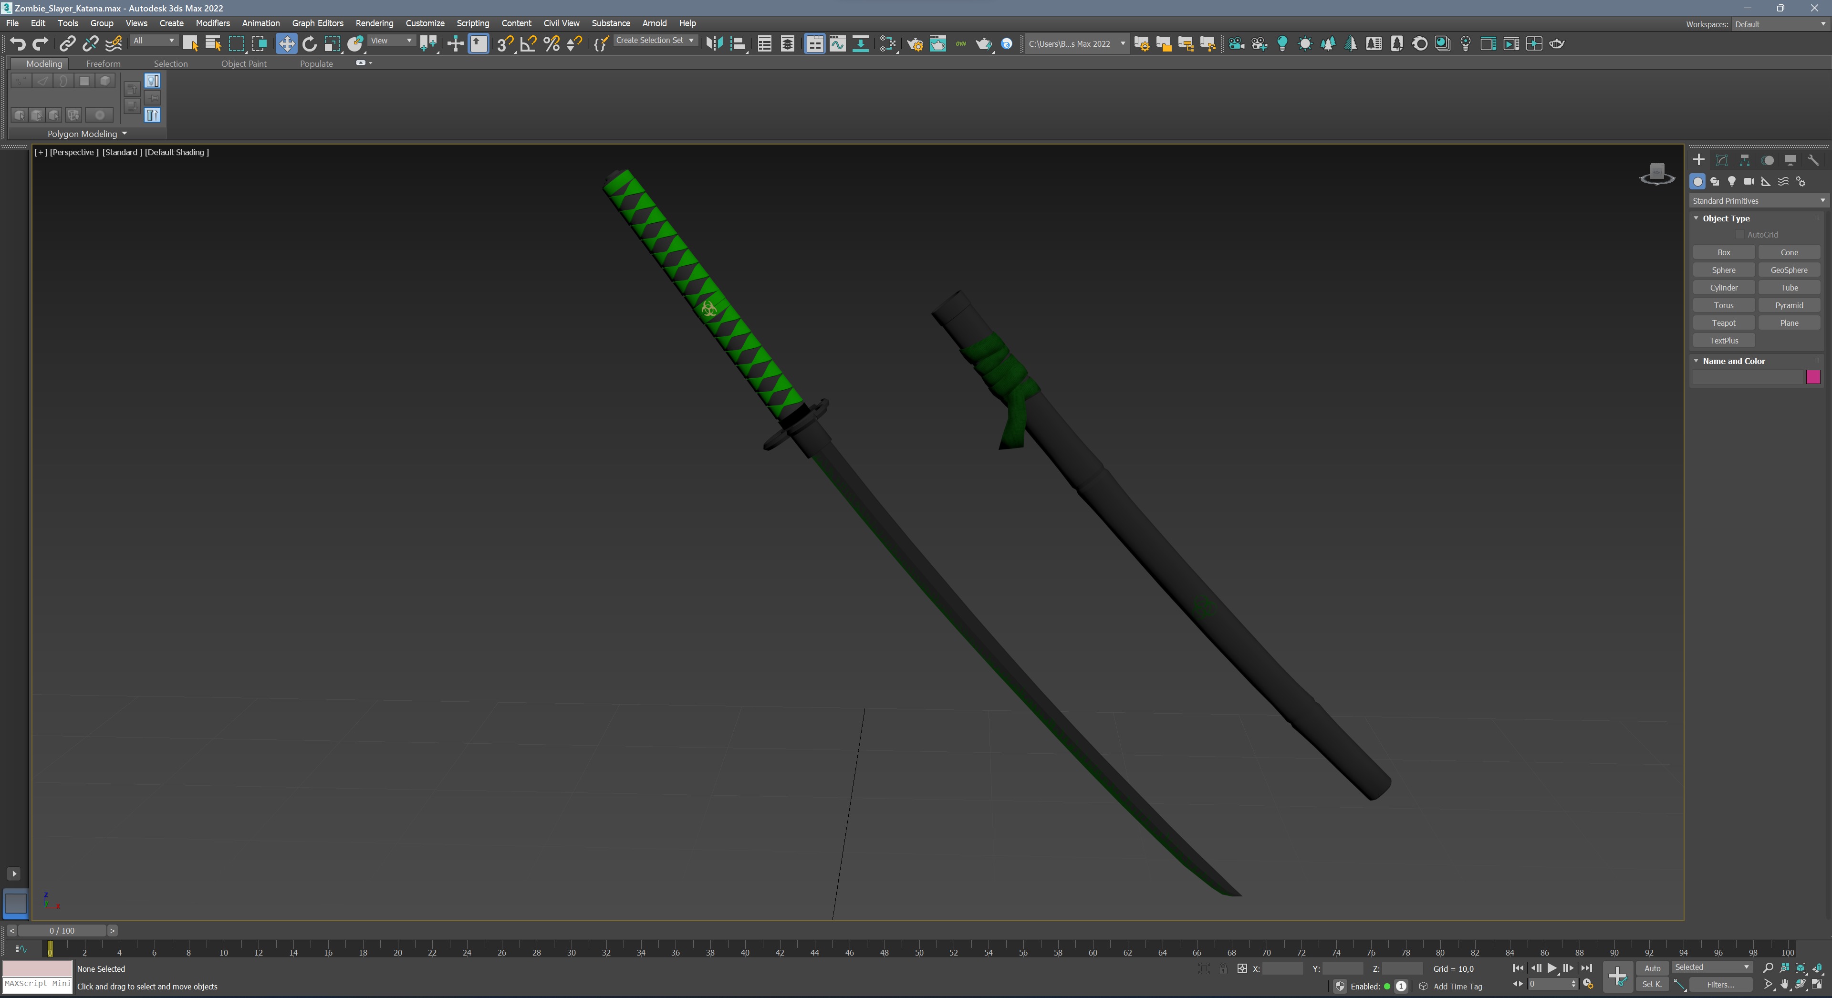
Task: Switch to Lights creation category
Action: tap(1732, 182)
